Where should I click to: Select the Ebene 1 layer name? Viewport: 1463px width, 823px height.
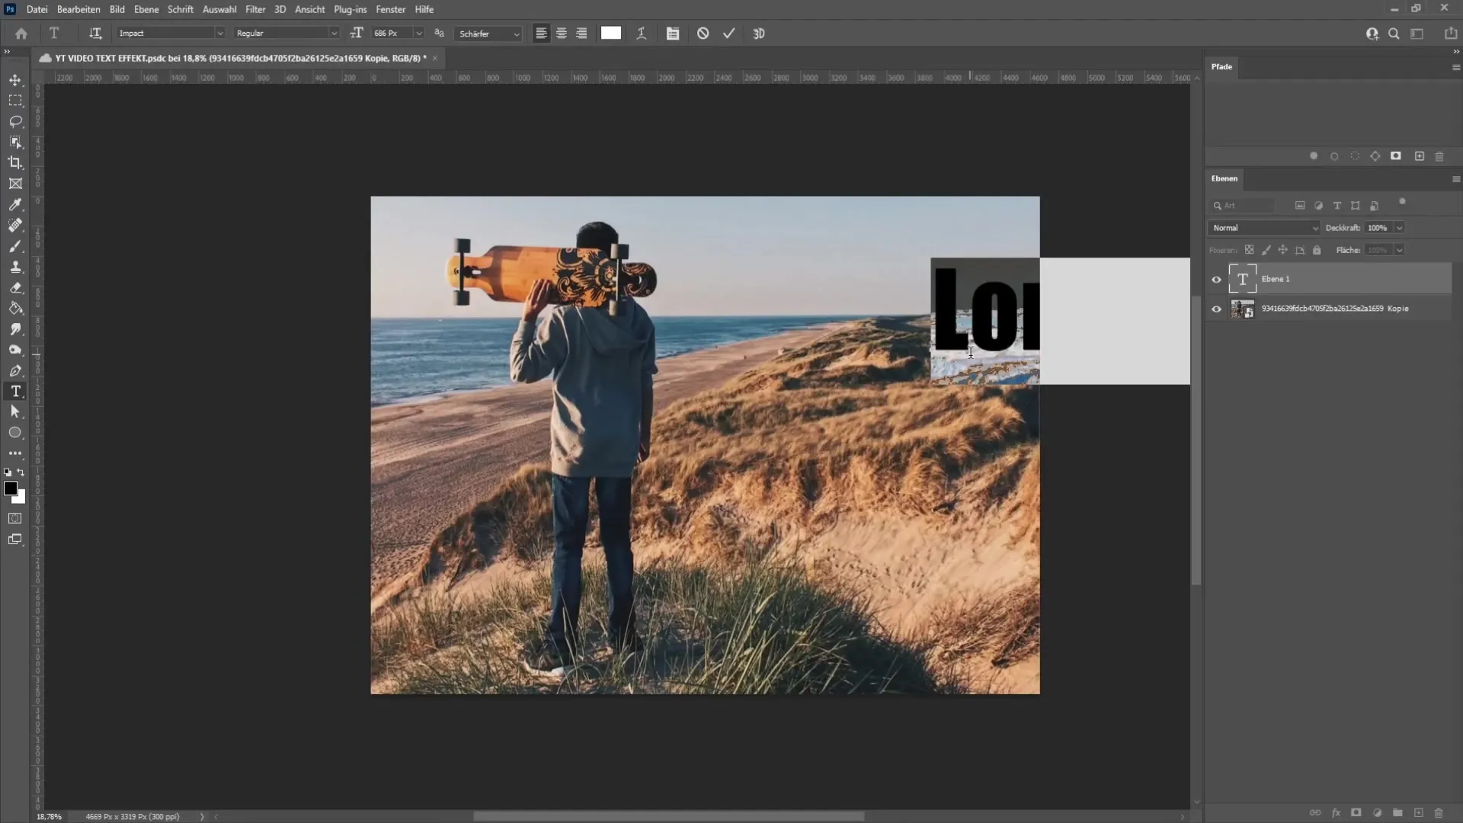[x=1276, y=279]
